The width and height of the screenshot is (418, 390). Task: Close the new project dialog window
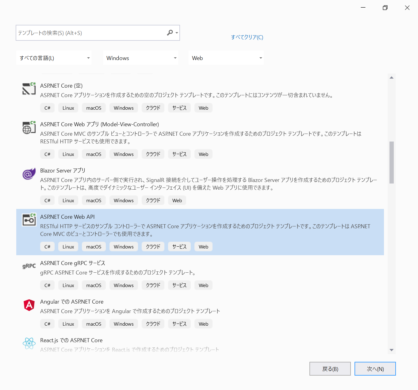pos(407,8)
